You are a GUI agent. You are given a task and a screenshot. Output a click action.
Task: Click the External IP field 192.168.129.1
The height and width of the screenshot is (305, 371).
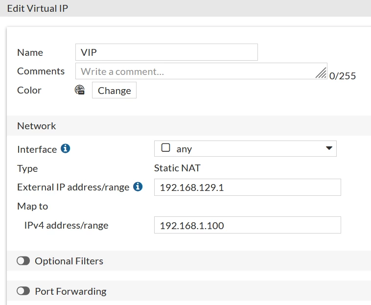pyautogui.click(x=248, y=187)
